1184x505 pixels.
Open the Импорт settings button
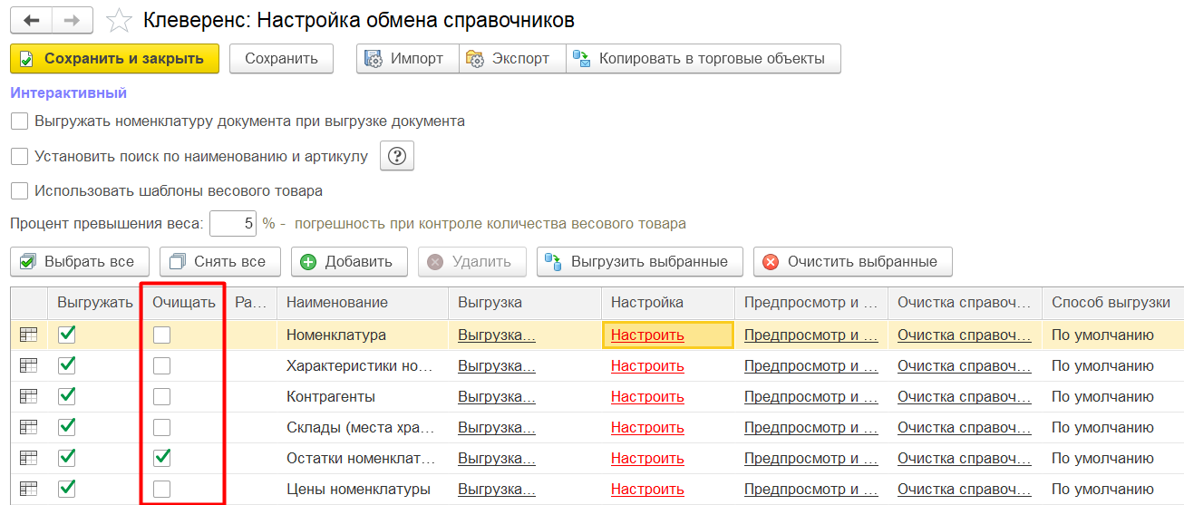tap(408, 58)
